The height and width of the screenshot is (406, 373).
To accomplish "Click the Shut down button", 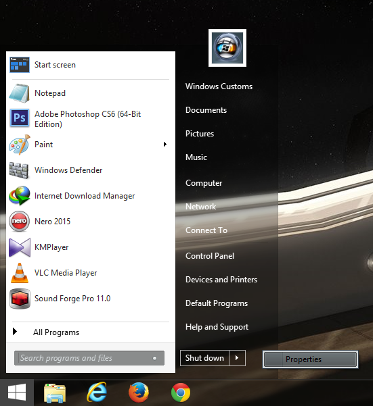I will pyautogui.click(x=204, y=358).
